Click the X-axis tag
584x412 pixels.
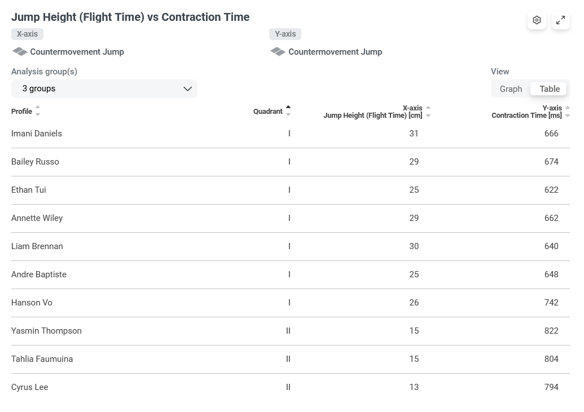click(x=27, y=34)
